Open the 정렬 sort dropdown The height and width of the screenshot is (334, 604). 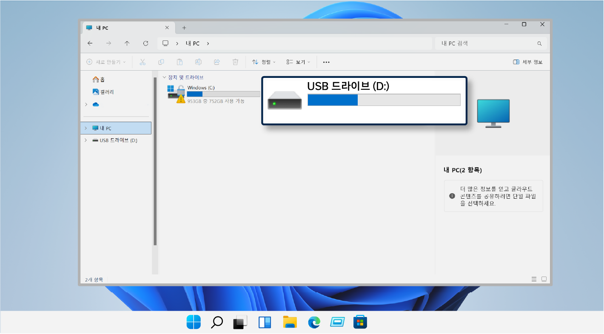pyautogui.click(x=264, y=62)
